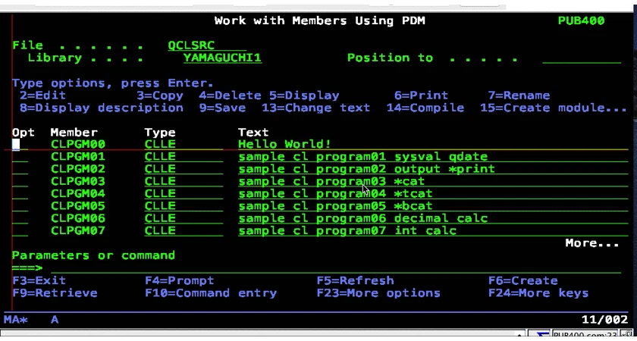The image size is (637, 341).
Task: Click text 'sample cl program02 output *print'
Action: 366,169
